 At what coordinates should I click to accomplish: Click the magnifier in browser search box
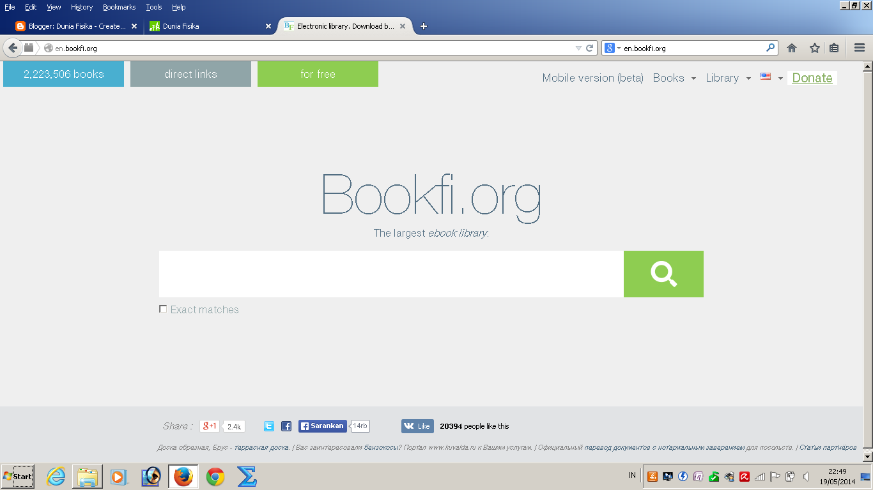pyautogui.click(x=771, y=48)
